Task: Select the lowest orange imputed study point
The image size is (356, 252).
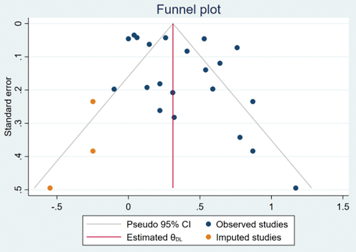Action: pos(50,188)
